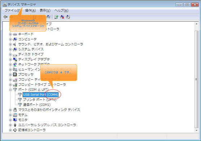Image resolution: width=201 pixels, height=141 pixels.
Task: Select USB Serial Port (COM4) entry
Action: coord(41,94)
